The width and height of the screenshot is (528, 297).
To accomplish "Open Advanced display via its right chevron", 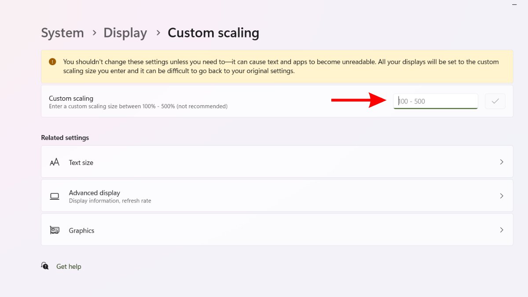I will (x=502, y=196).
